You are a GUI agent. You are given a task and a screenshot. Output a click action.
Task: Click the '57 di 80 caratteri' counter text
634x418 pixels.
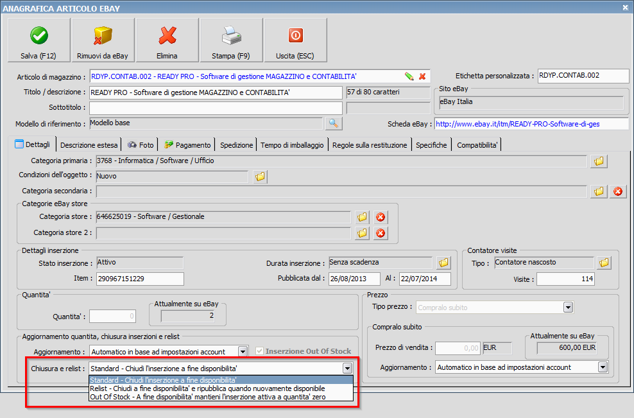click(373, 92)
